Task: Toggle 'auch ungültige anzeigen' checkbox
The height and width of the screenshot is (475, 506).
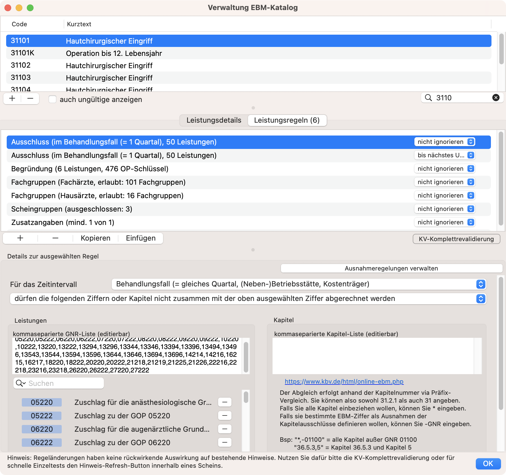Action: [x=52, y=99]
